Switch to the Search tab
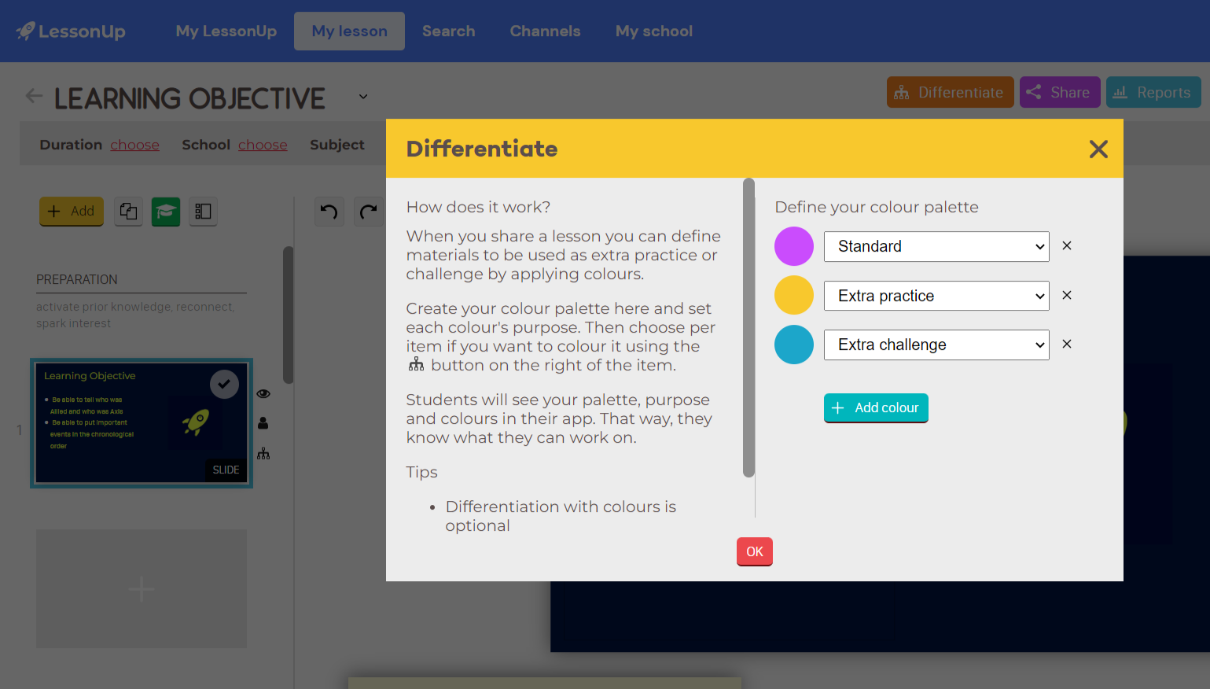Viewport: 1210px width, 689px height. [x=448, y=31]
